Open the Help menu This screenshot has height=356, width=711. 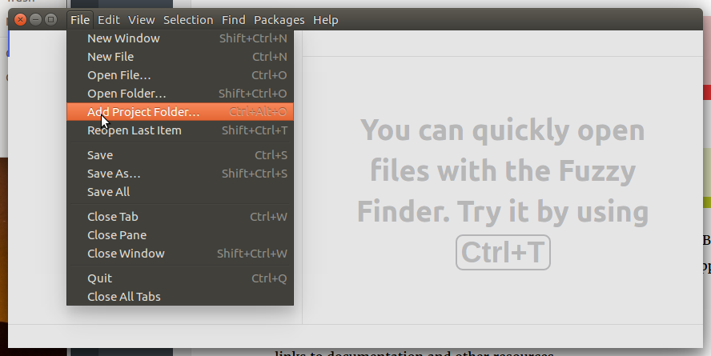click(x=326, y=20)
